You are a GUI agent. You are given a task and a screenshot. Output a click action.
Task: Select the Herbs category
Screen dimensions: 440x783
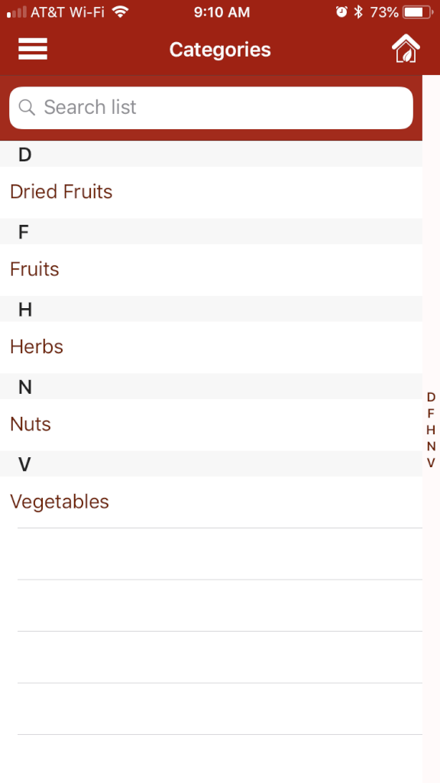[211, 347]
